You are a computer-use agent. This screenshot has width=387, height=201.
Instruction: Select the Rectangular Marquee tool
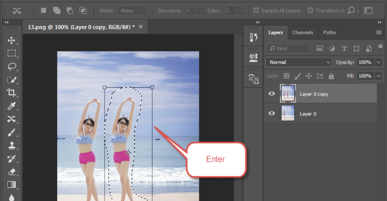[x=11, y=53]
